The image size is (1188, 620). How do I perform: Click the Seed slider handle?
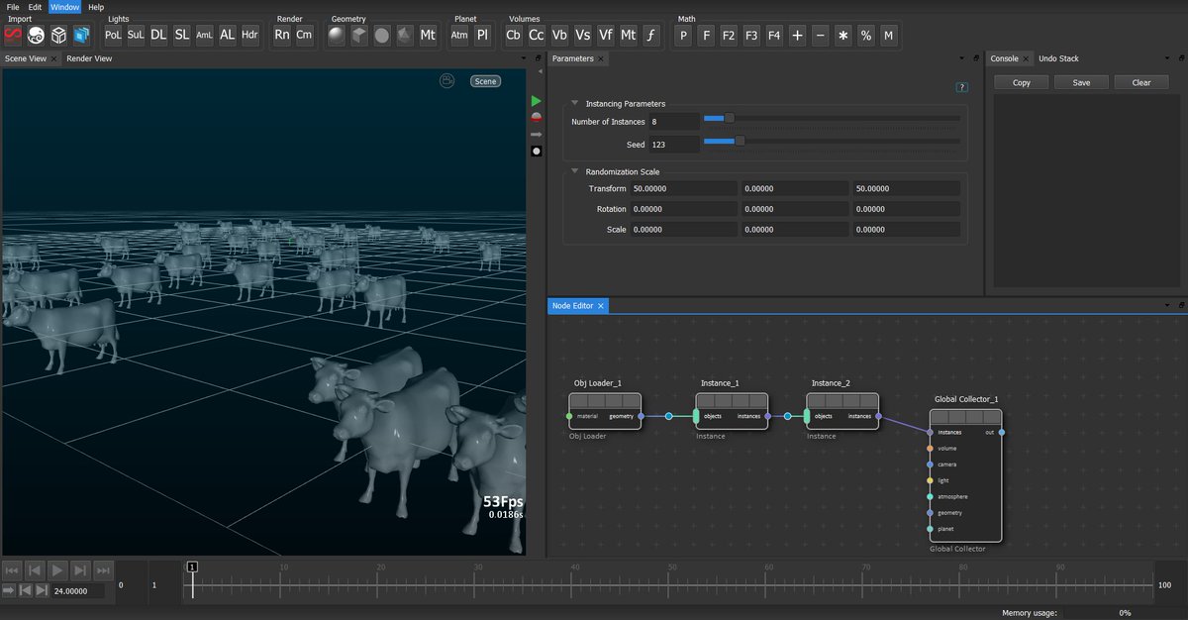click(x=739, y=141)
